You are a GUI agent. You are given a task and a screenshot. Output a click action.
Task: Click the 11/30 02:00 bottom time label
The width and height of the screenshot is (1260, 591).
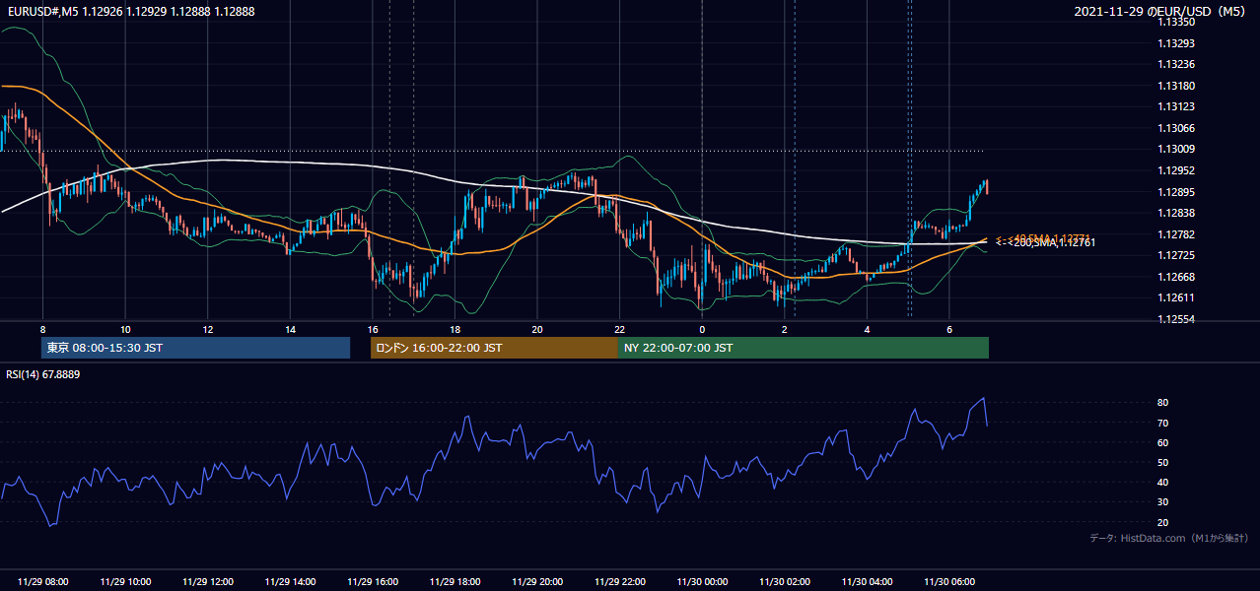(785, 582)
